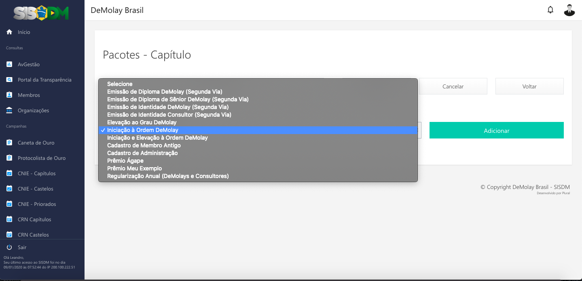Open AvGestão chart icon in sidebar
The image size is (582, 281).
coord(9,64)
